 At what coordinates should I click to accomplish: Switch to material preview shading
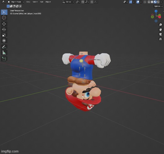pyautogui.click(x=155, y=2)
